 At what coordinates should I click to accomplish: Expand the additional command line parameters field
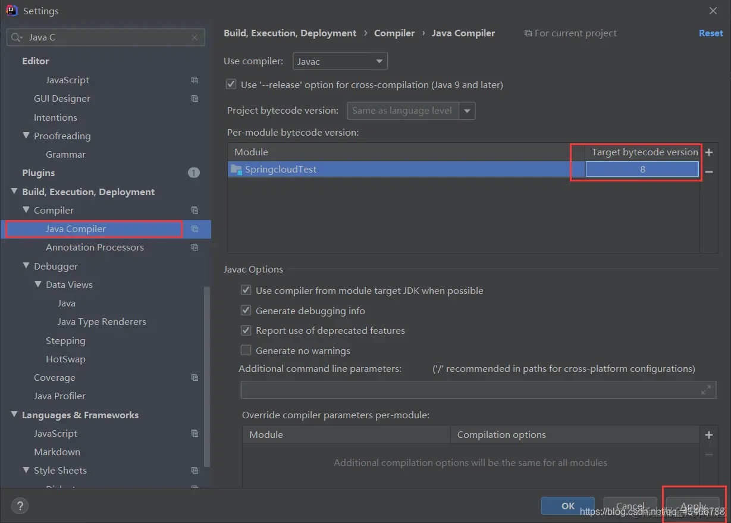pyautogui.click(x=706, y=390)
